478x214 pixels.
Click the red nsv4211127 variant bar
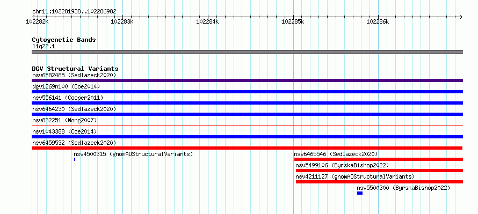coord(379,182)
